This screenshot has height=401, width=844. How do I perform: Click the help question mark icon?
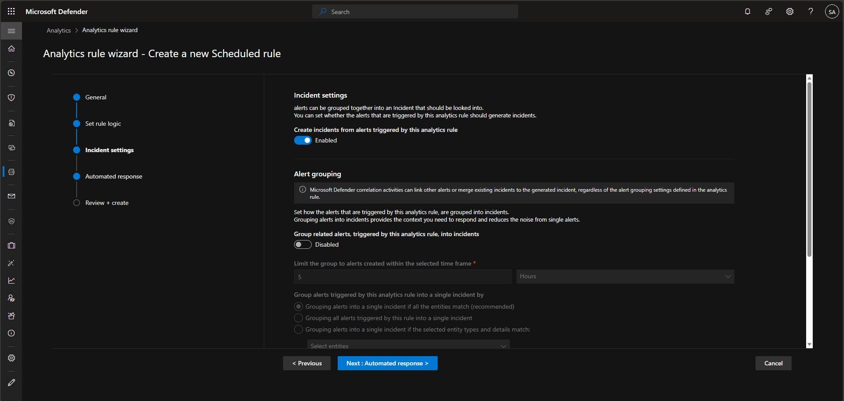(x=811, y=11)
